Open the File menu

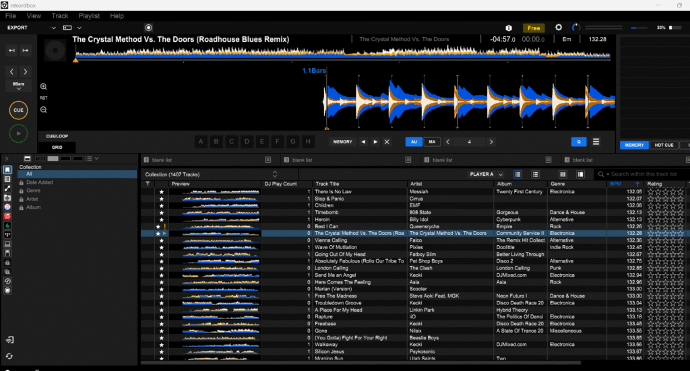click(11, 16)
